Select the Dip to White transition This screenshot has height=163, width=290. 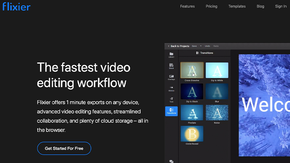[217, 70]
